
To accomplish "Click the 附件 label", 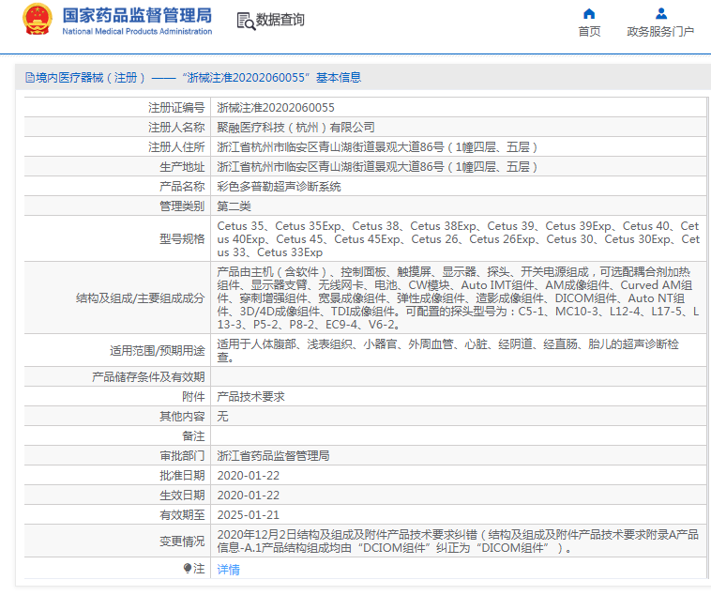I will click(x=193, y=397).
